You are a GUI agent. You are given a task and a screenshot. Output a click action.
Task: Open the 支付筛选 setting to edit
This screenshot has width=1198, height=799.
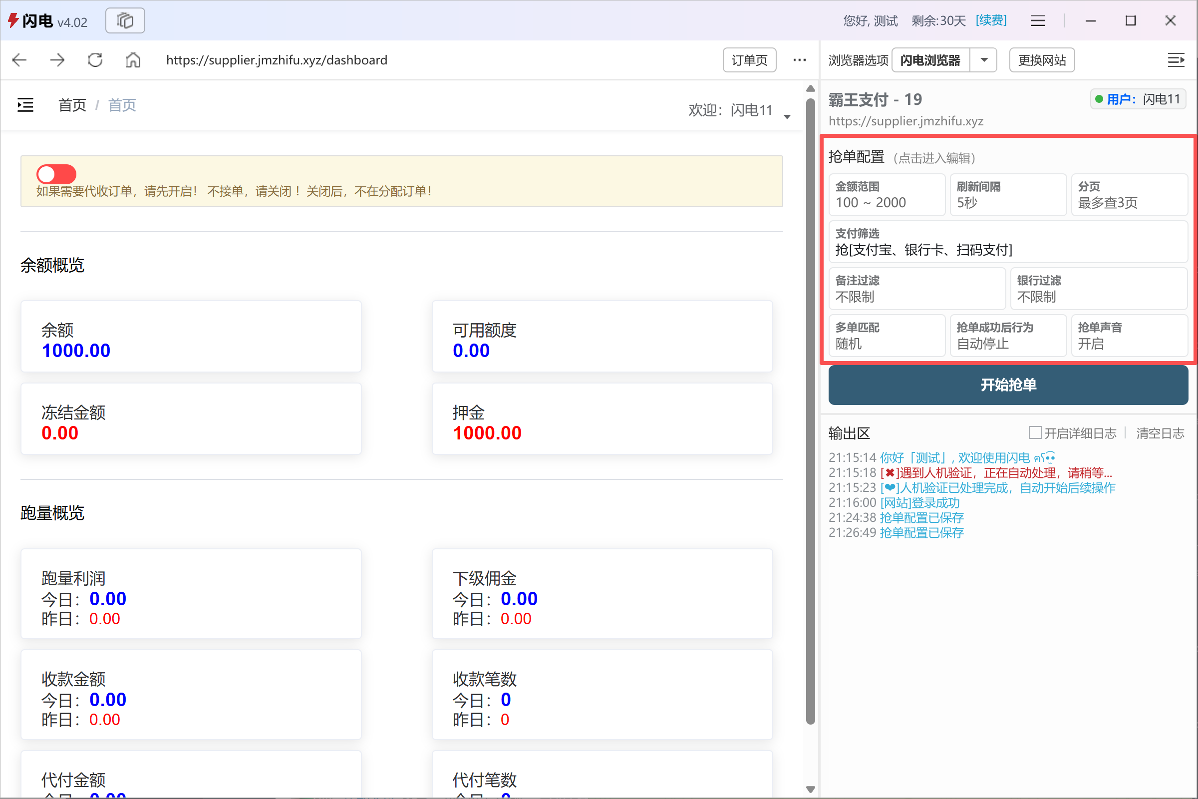(x=1008, y=242)
